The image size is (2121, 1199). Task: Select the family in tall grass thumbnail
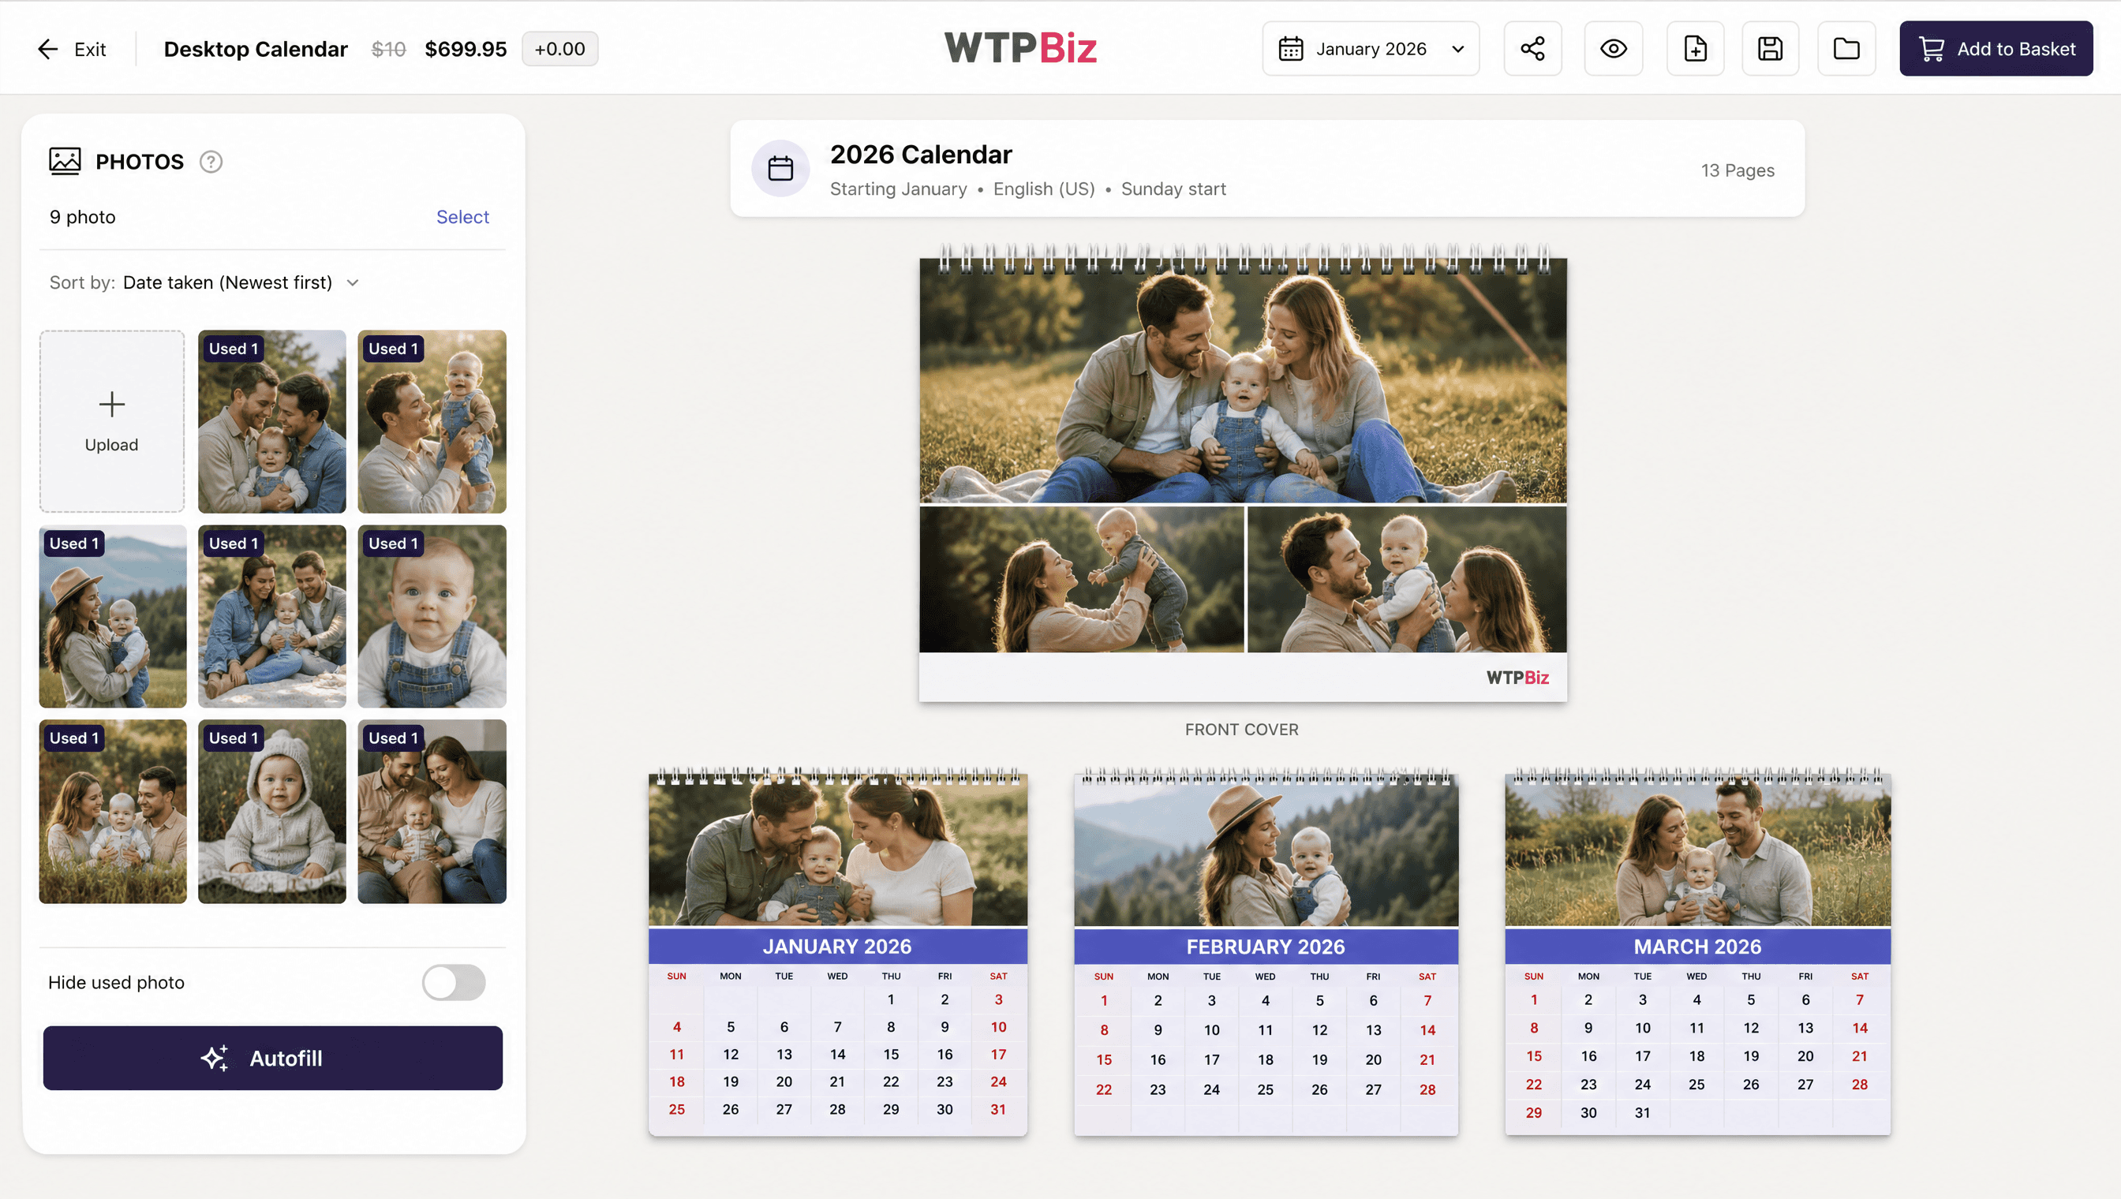[113, 811]
